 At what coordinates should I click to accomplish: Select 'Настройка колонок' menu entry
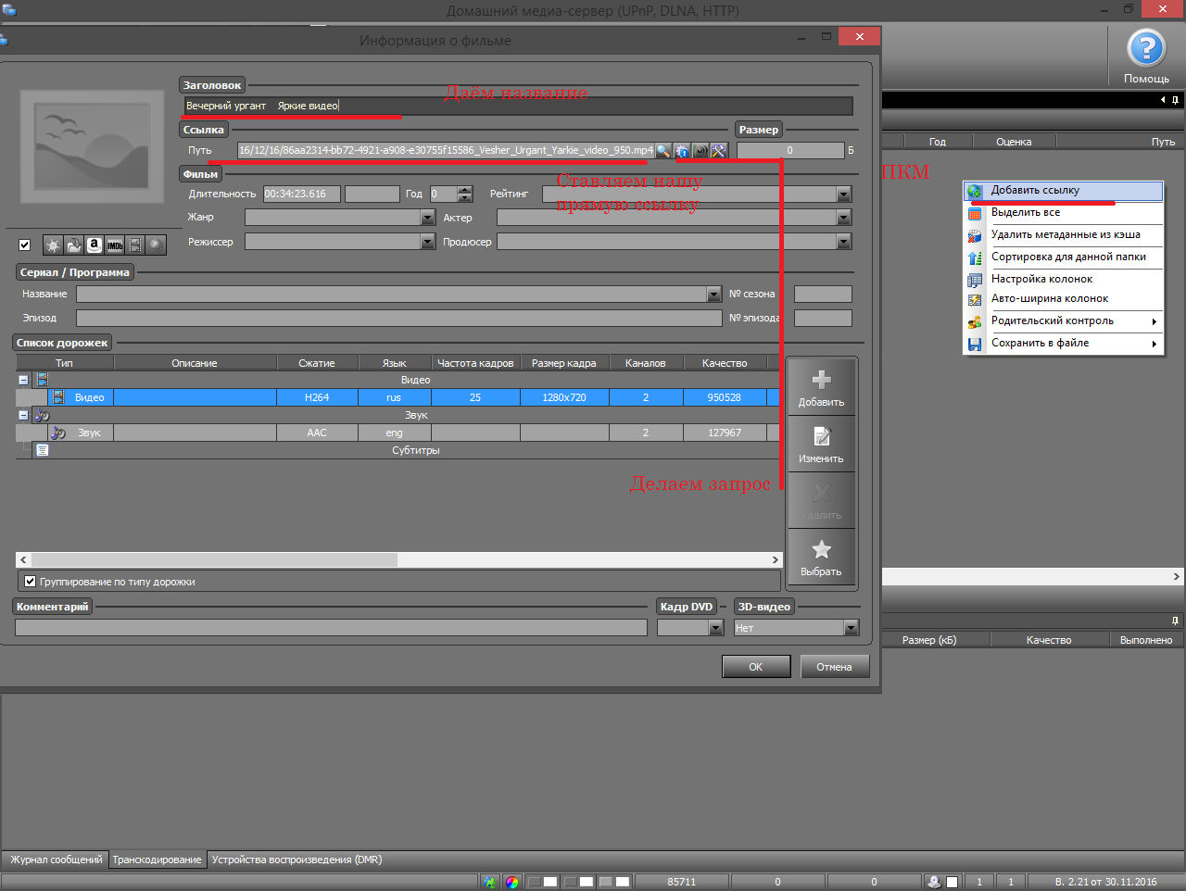coord(1041,279)
